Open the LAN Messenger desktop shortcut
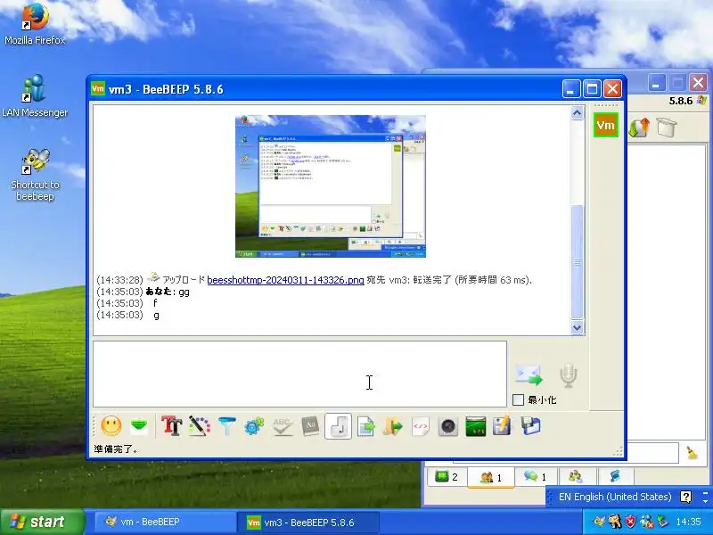Image resolution: width=713 pixels, height=535 pixels. pyautogui.click(x=35, y=96)
